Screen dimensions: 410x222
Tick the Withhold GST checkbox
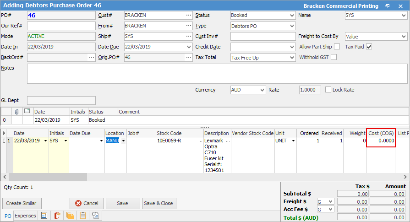click(333, 57)
